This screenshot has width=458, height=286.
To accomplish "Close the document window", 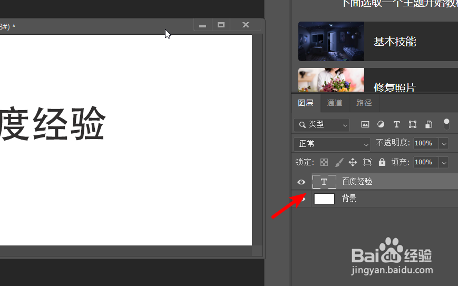I will (246, 25).
